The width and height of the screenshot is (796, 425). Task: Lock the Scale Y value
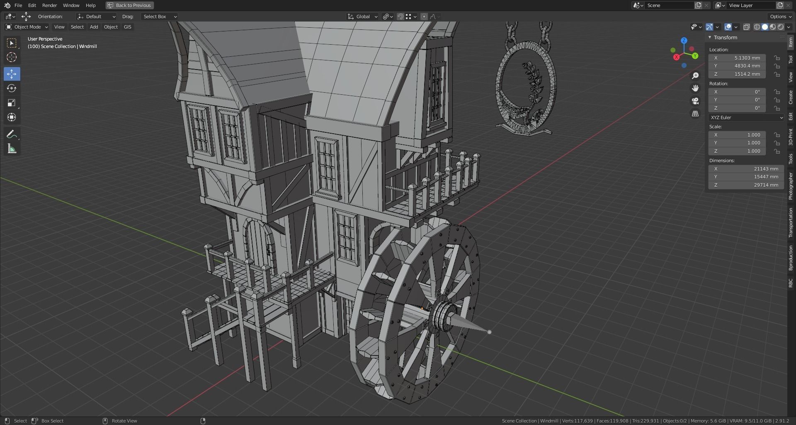pyautogui.click(x=777, y=143)
